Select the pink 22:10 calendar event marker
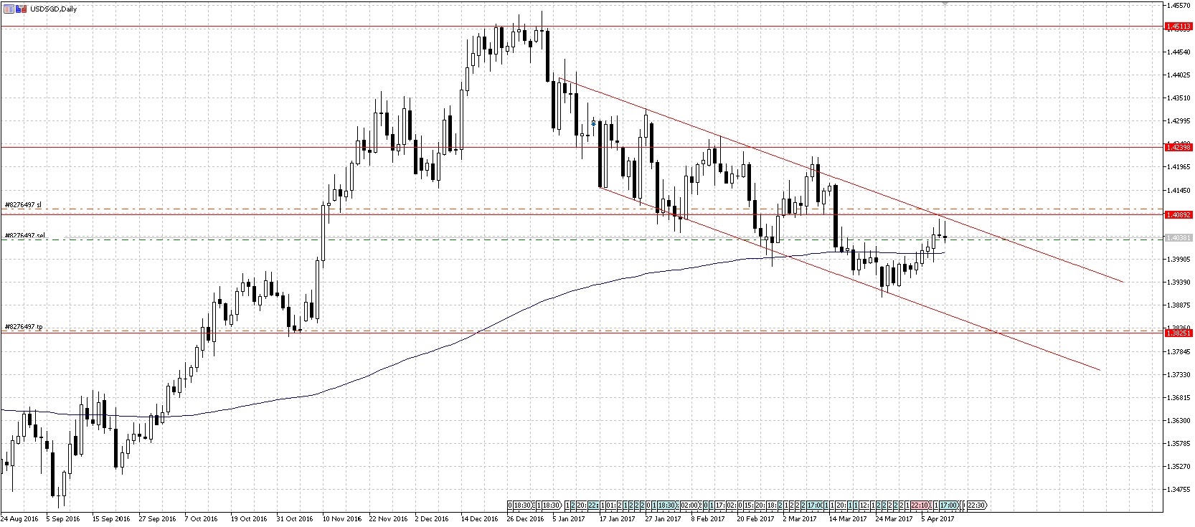The height and width of the screenshot is (527, 1195). 921,505
